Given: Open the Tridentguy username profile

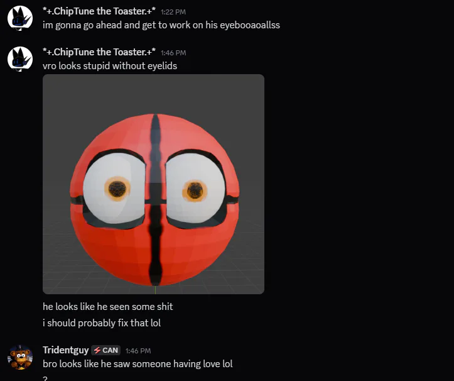Looking at the screenshot, I should click(66, 350).
